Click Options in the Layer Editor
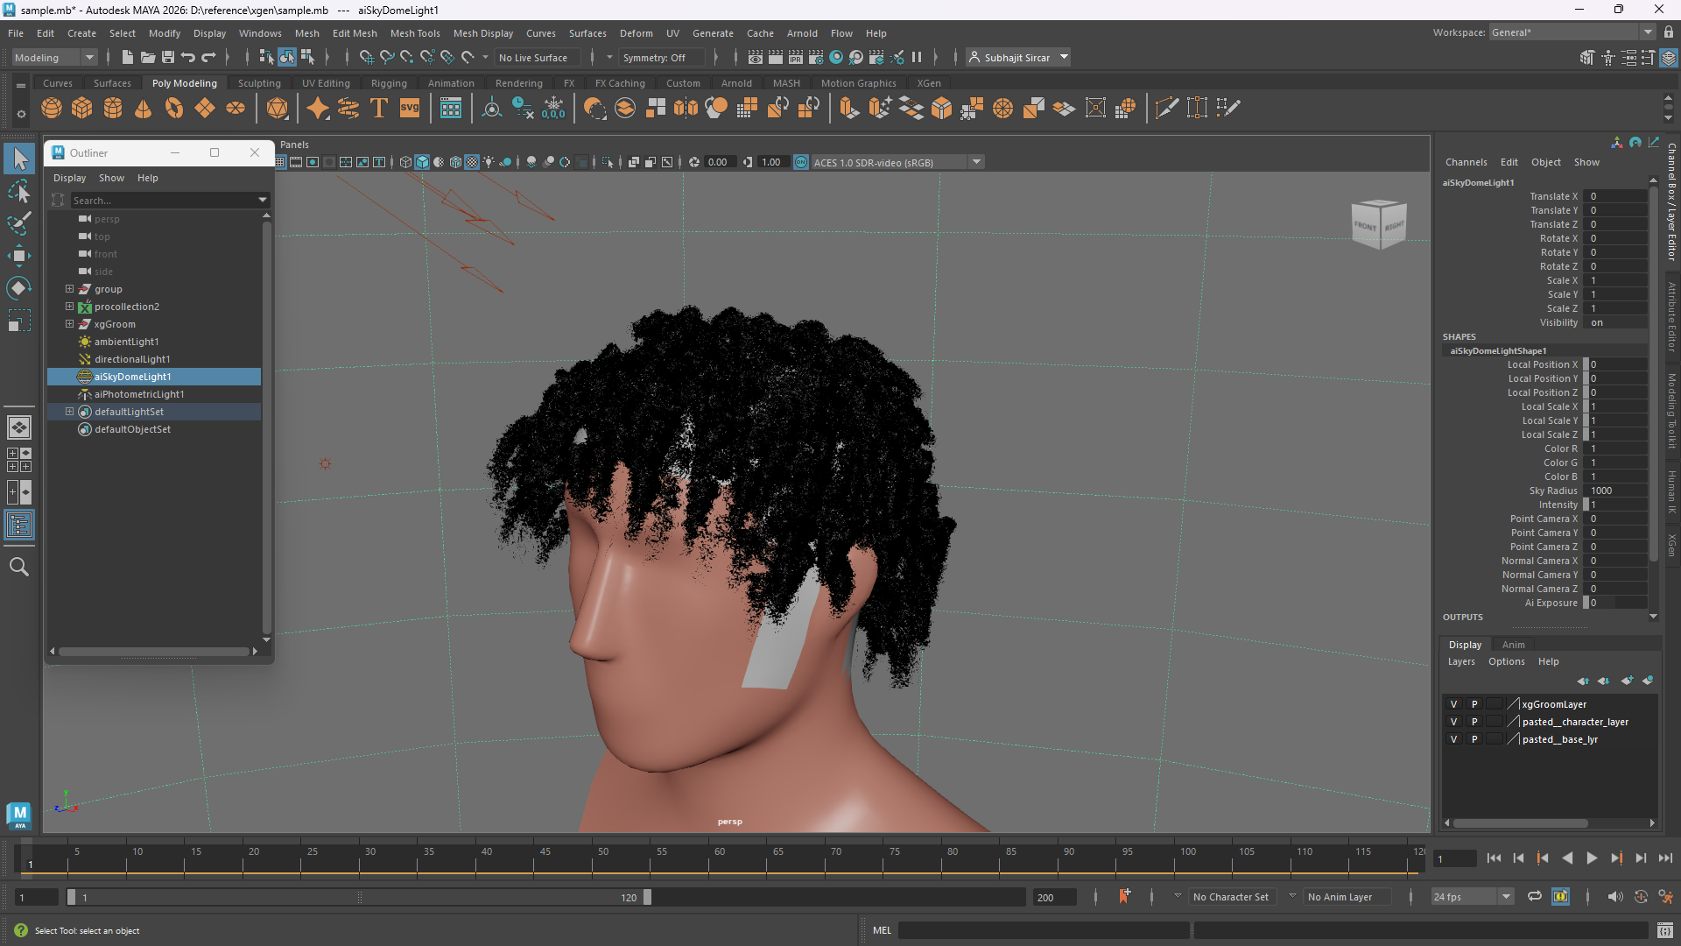 tap(1506, 662)
